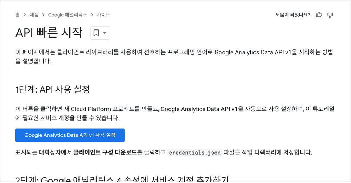Click the bold 클라이언트 구성 다운로드 text
The height and width of the screenshot is (183, 351).
[105, 152]
